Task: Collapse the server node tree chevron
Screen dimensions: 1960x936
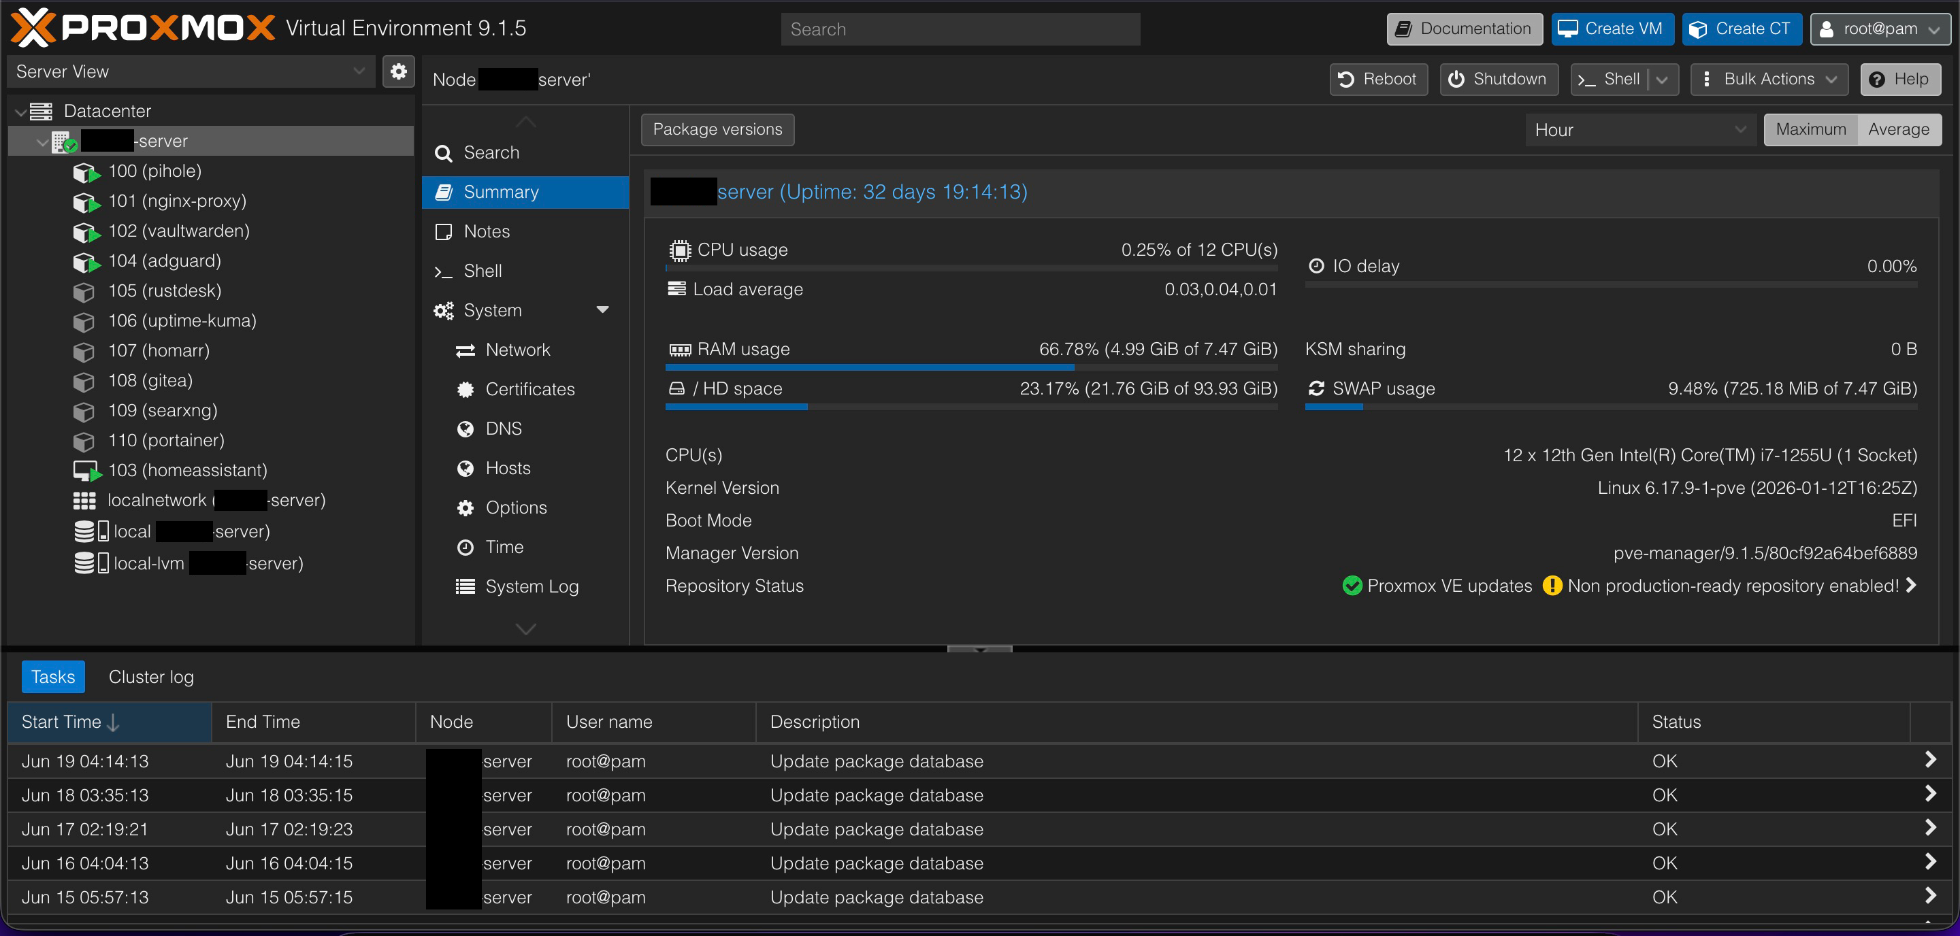Action: coord(43,142)
